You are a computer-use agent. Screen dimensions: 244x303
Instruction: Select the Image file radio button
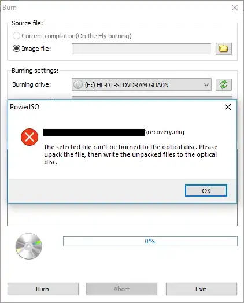[16, 49]
